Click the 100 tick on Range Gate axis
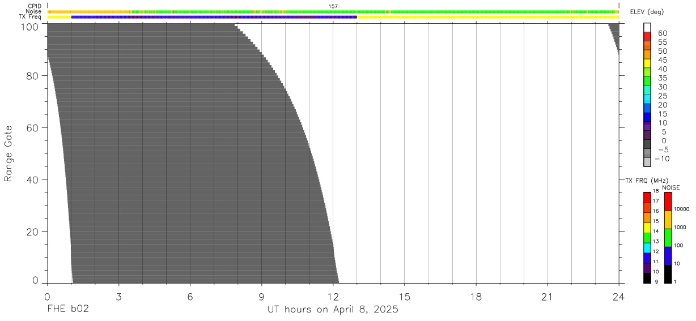696x321 pixels. point(30,26)
